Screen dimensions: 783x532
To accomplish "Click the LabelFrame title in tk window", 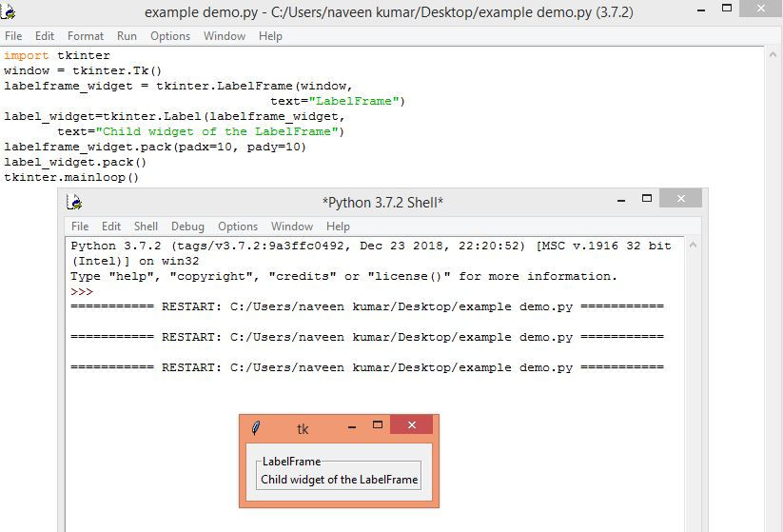I will 292,462.
